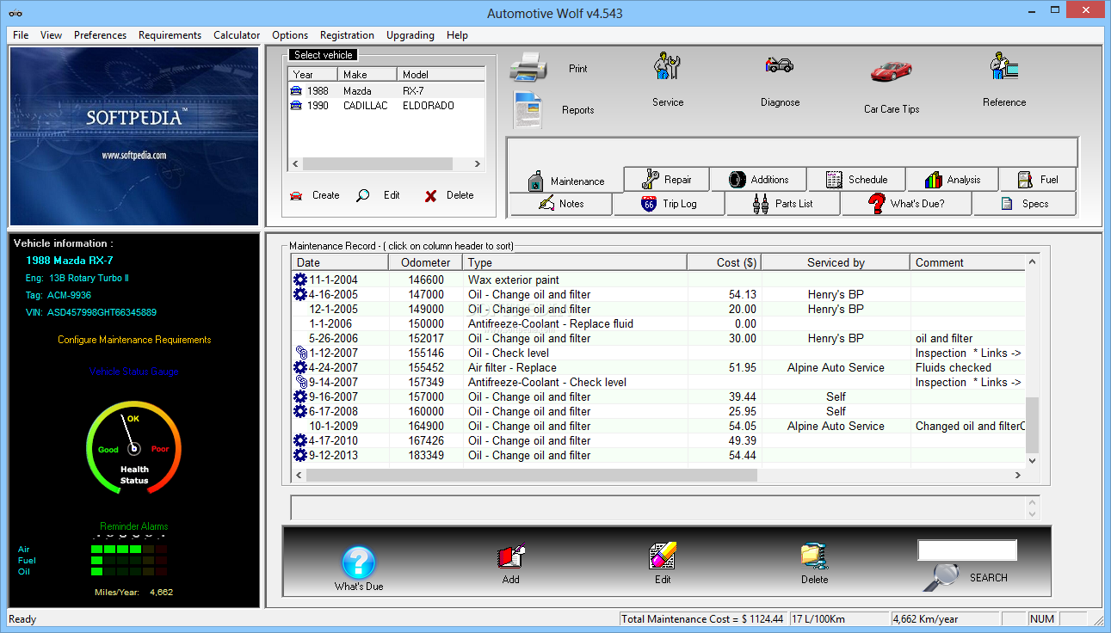1111x633 pixels.
Task: Open the Fuel tab
Action: click(x=1038, y=179)
